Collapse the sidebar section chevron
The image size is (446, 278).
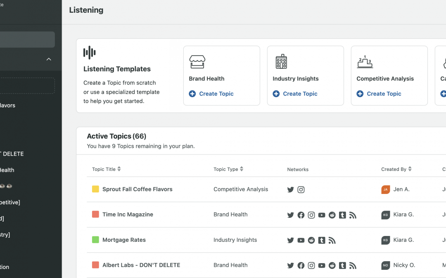tap(49, 59)
